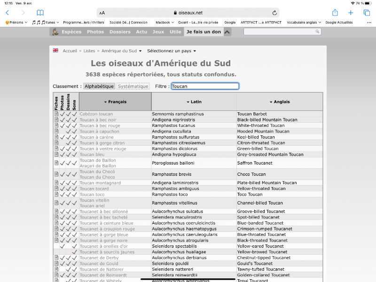376x282 pixels.
Task: Click the sons checkmark for Toucanet à sourcils jaunes
Action: (x=74, y=252)
